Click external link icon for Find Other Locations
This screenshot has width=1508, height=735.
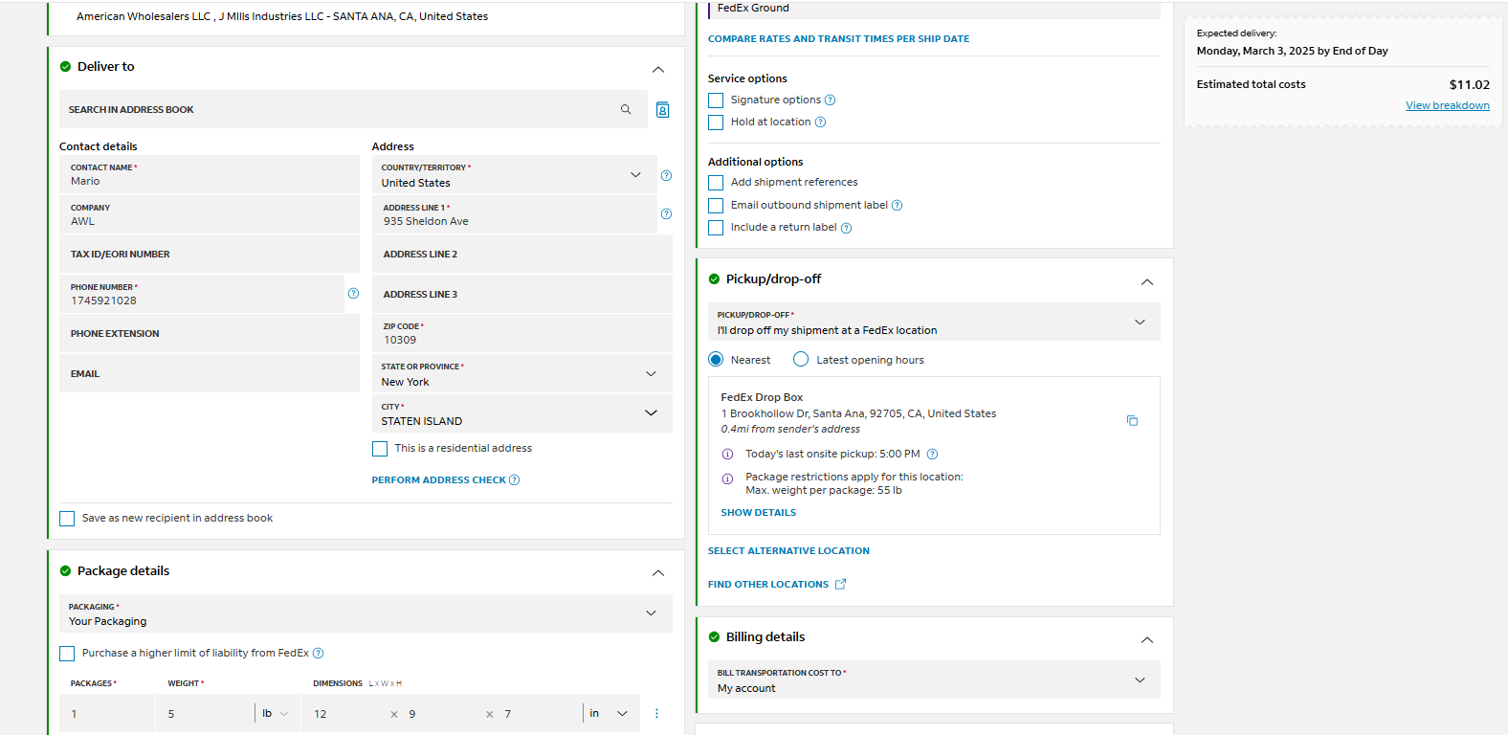click(840, 584)
